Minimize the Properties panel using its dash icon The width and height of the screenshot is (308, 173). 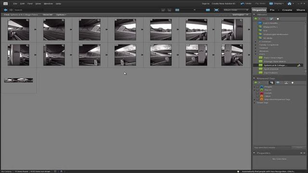click(301, 153)
